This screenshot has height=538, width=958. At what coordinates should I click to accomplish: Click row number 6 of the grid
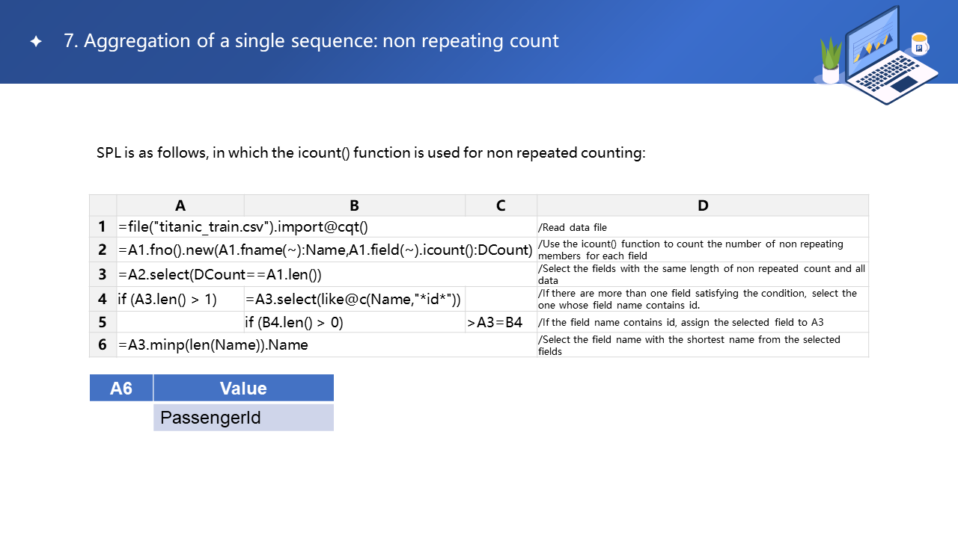tap(103, 344)
